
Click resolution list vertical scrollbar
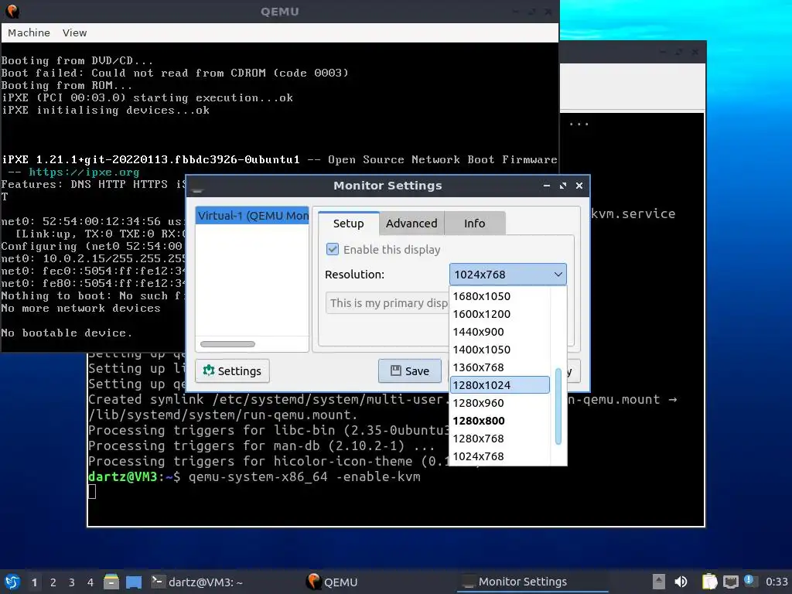tap(558, 406)
